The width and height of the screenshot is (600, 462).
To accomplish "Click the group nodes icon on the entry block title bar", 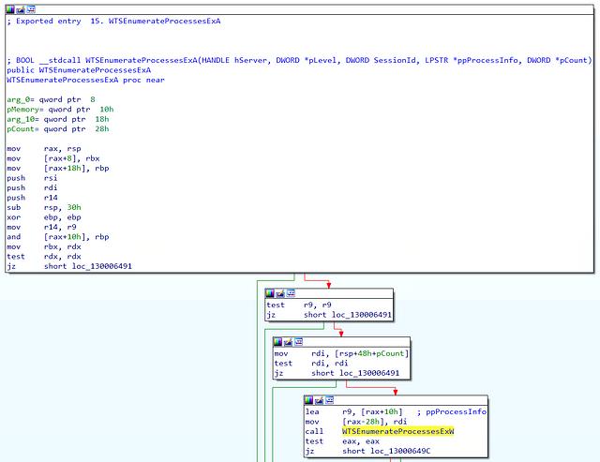I will coord(31,9).
